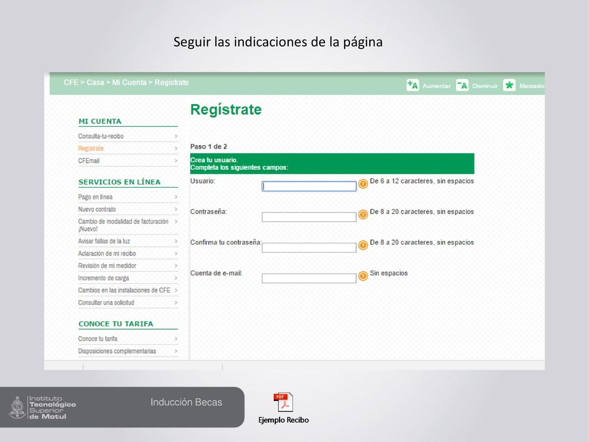The width and height of the screenshot is (589, 442).
Task: Click the Cuenta de e-mail field
Action: (309, 278)
